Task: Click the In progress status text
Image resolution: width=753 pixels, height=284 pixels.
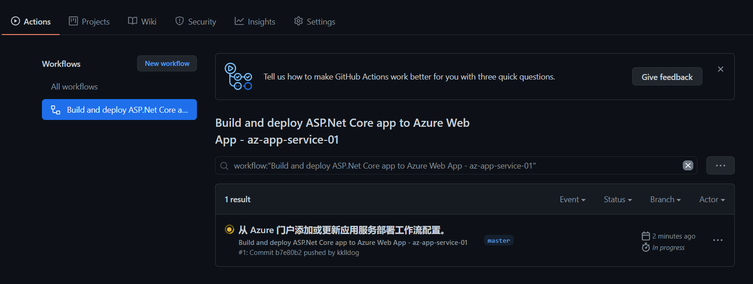Action: (668, 248)
